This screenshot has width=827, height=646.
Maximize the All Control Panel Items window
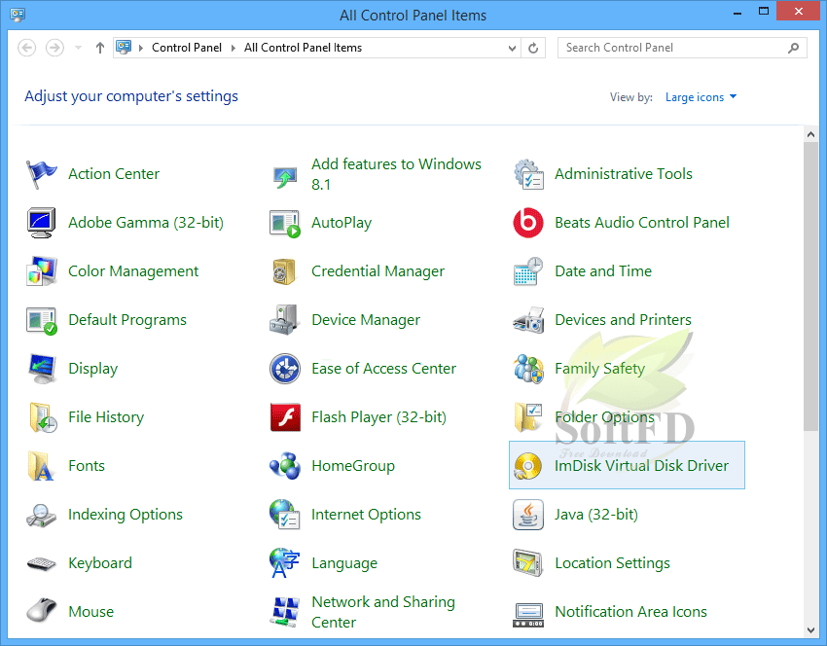point(764,12)
